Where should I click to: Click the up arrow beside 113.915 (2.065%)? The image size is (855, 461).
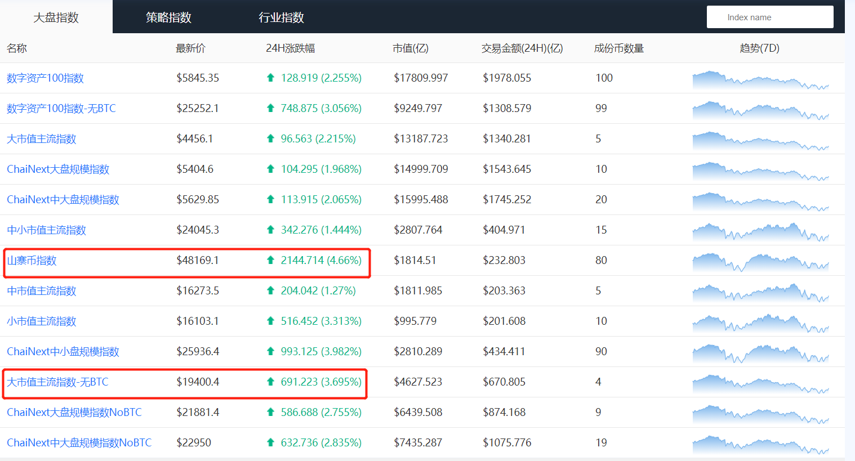(x=270, y=199)
